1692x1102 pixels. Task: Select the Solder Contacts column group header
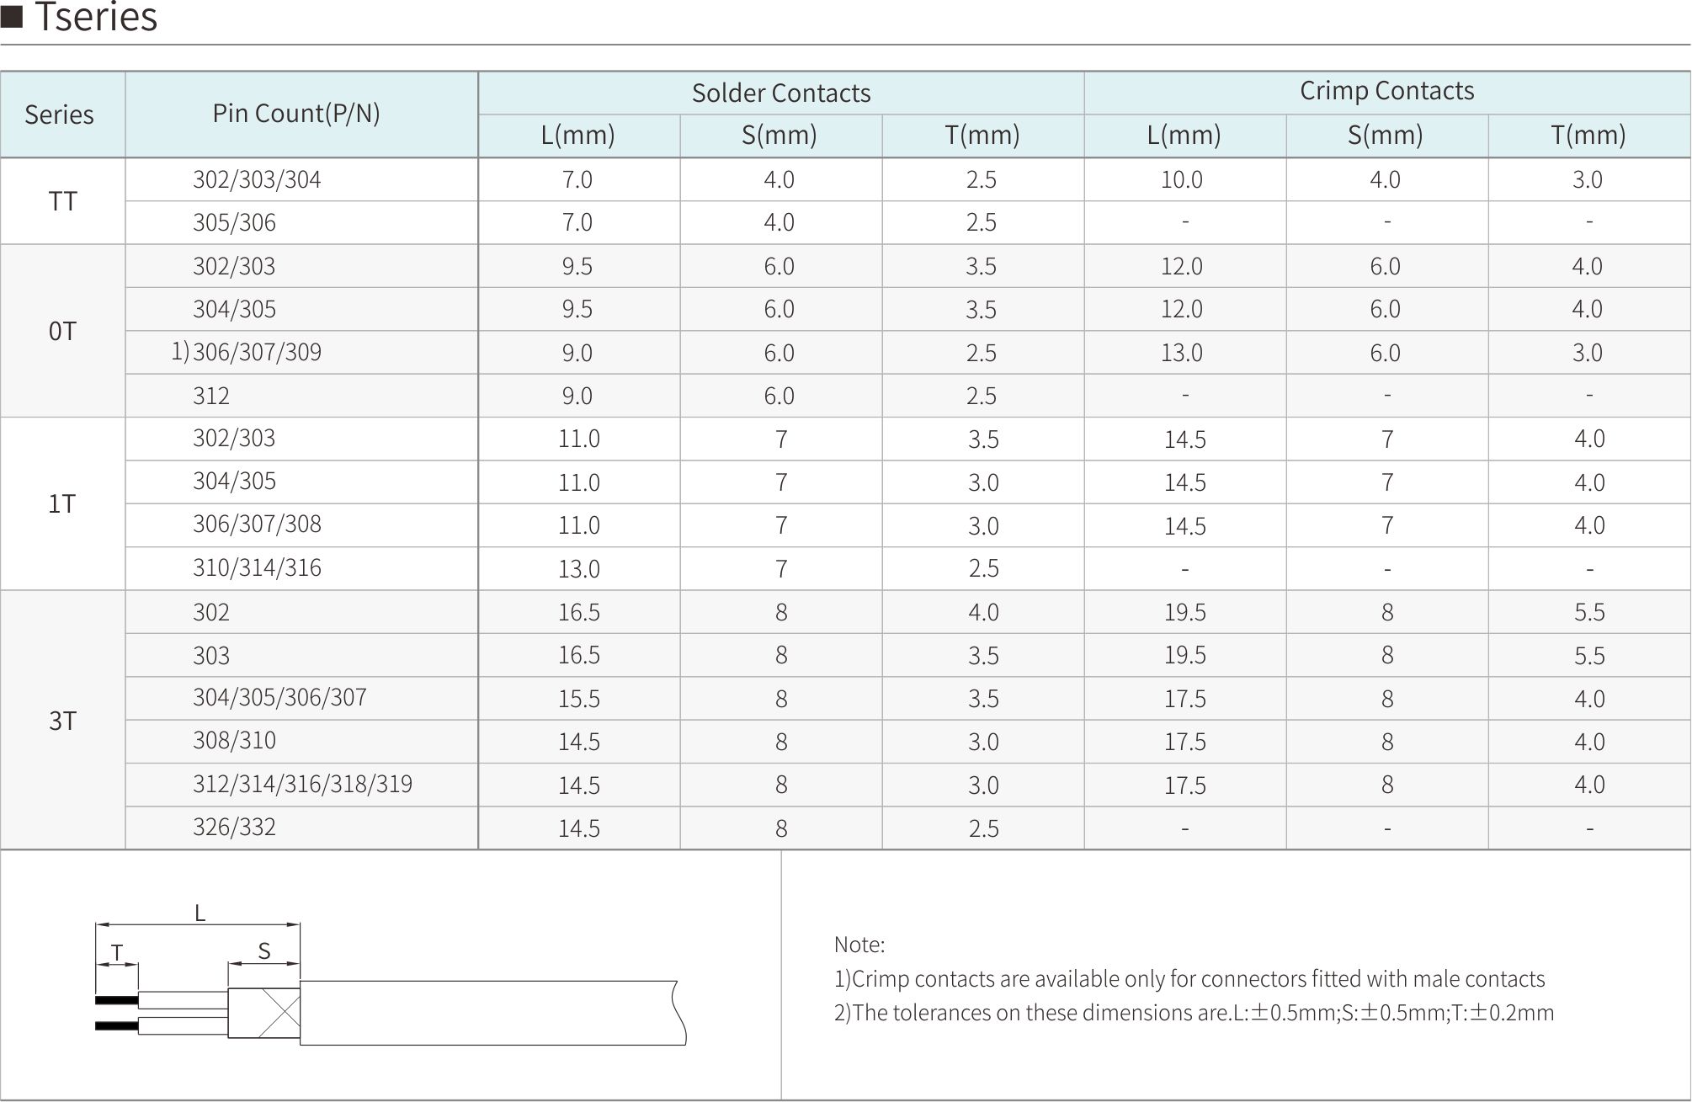780,93
